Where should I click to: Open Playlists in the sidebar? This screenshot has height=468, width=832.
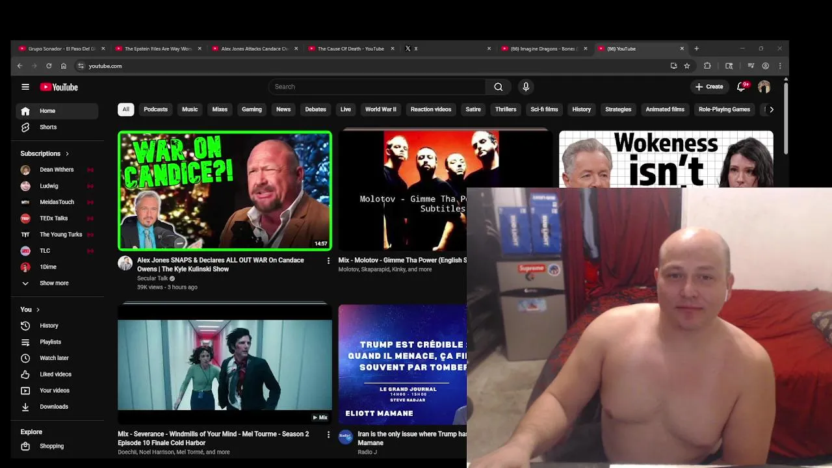pyautogui.click(x=57, y=342)
